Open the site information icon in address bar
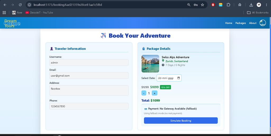 pyautogui.click(x=29, y=5)
